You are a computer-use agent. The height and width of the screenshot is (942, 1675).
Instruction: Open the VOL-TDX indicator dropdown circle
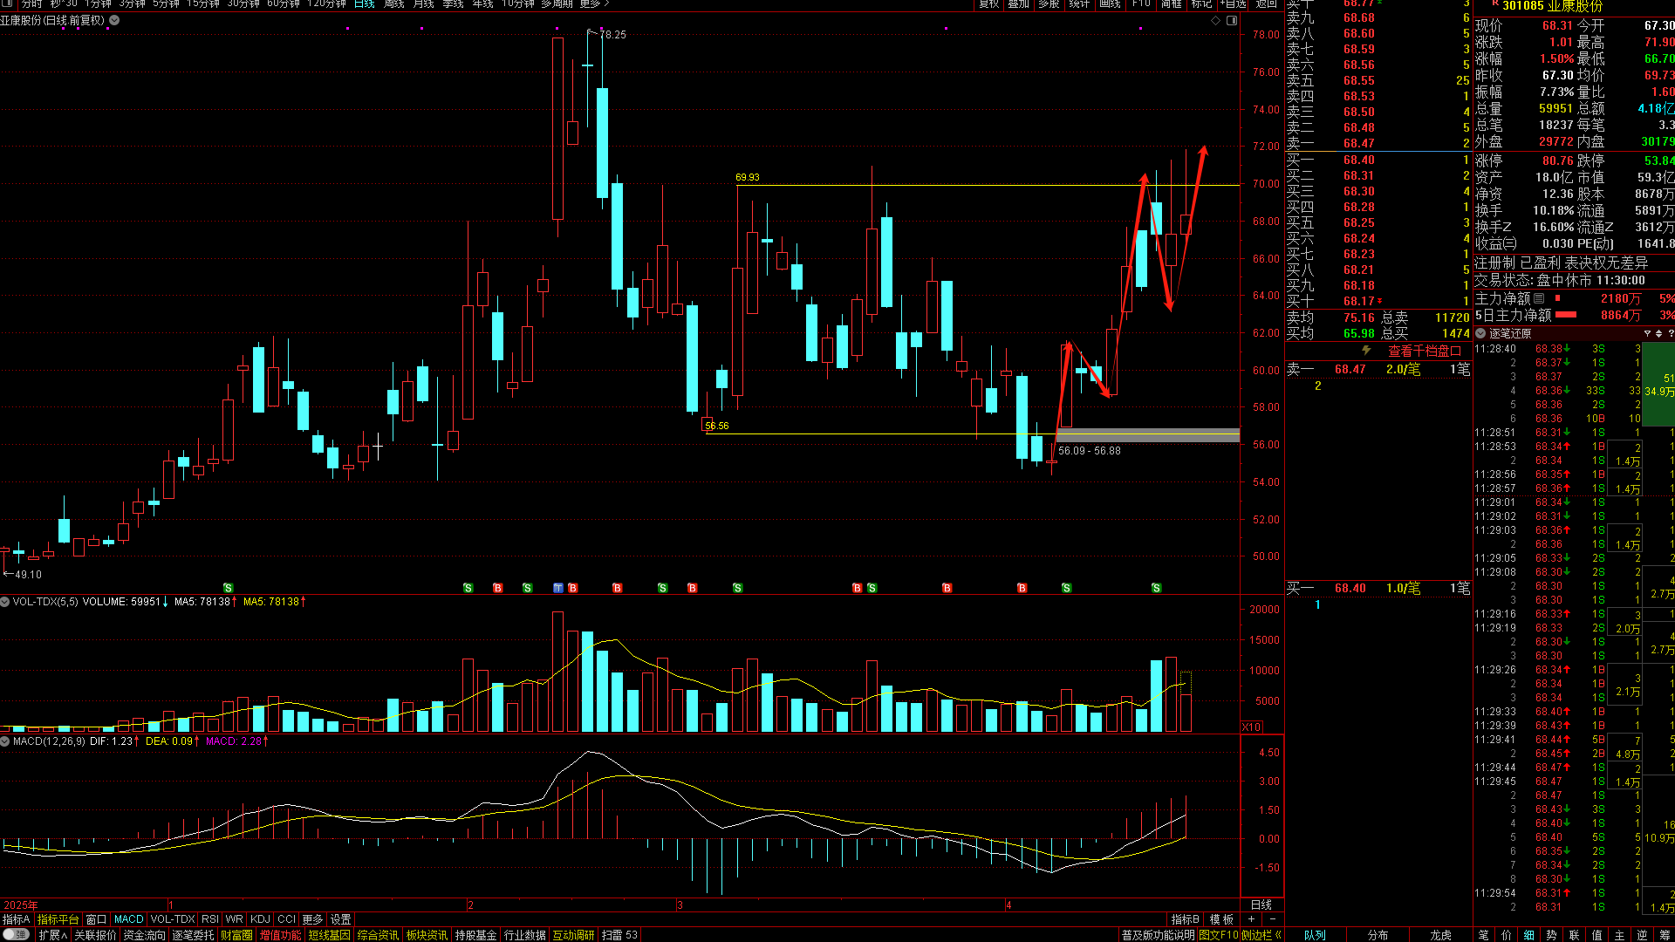coord(5,602)
